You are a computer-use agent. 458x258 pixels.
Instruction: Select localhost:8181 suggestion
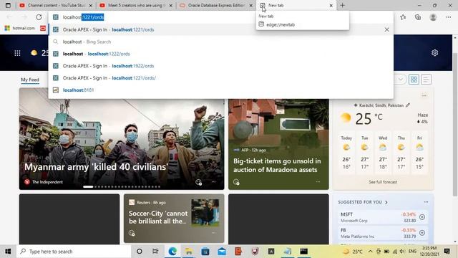[221, 90]
